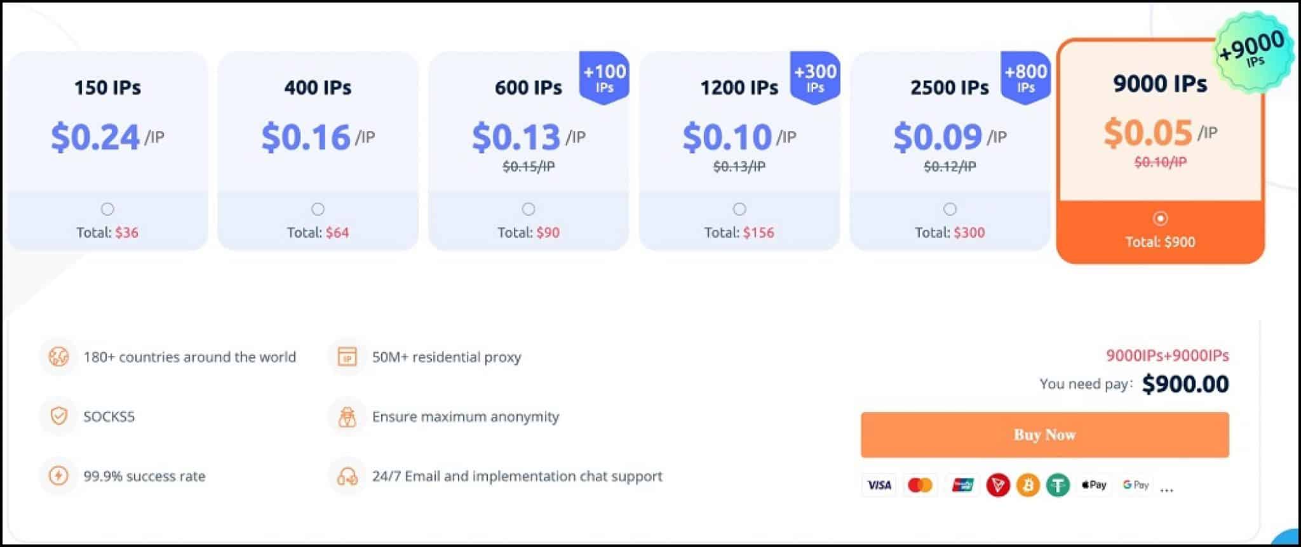Viewport: 1301px width, 547px height.
Task: Choose the 600 IPs plan radio button
Action: 529,209
